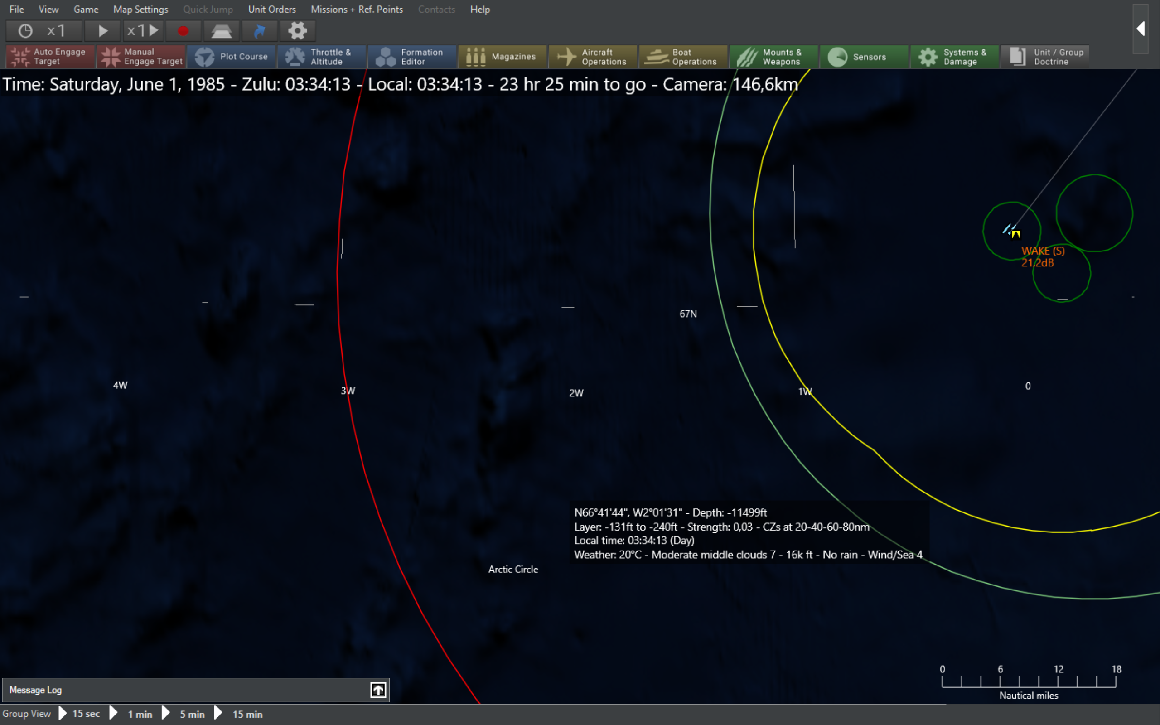
Task: Open the File menu
Action: [16, 9]
